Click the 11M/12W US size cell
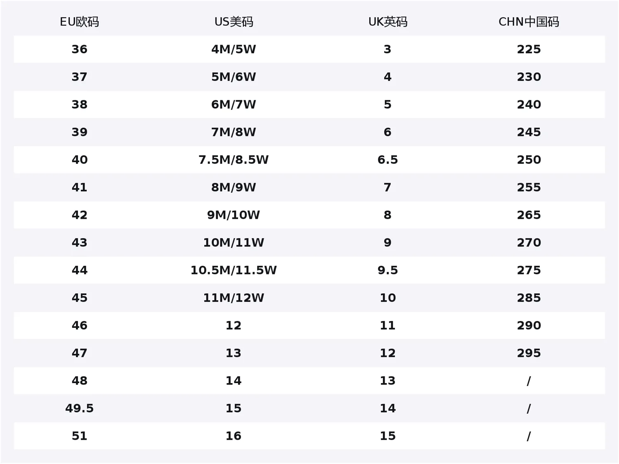Viewport: 619px width, 464px height. point(234,298)
